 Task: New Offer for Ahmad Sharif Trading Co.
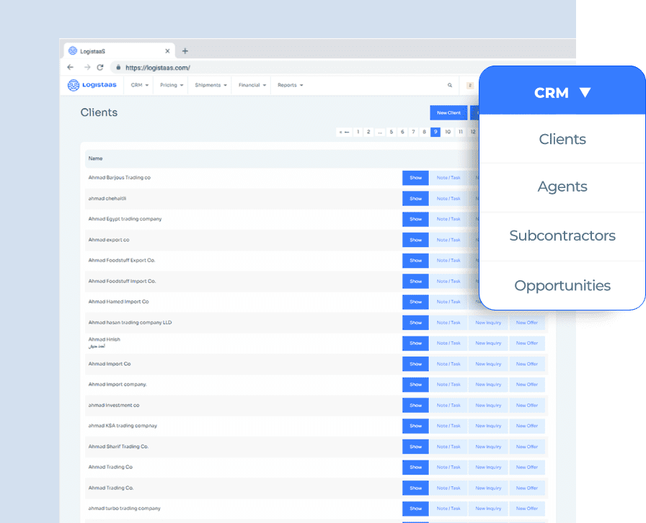527,447
